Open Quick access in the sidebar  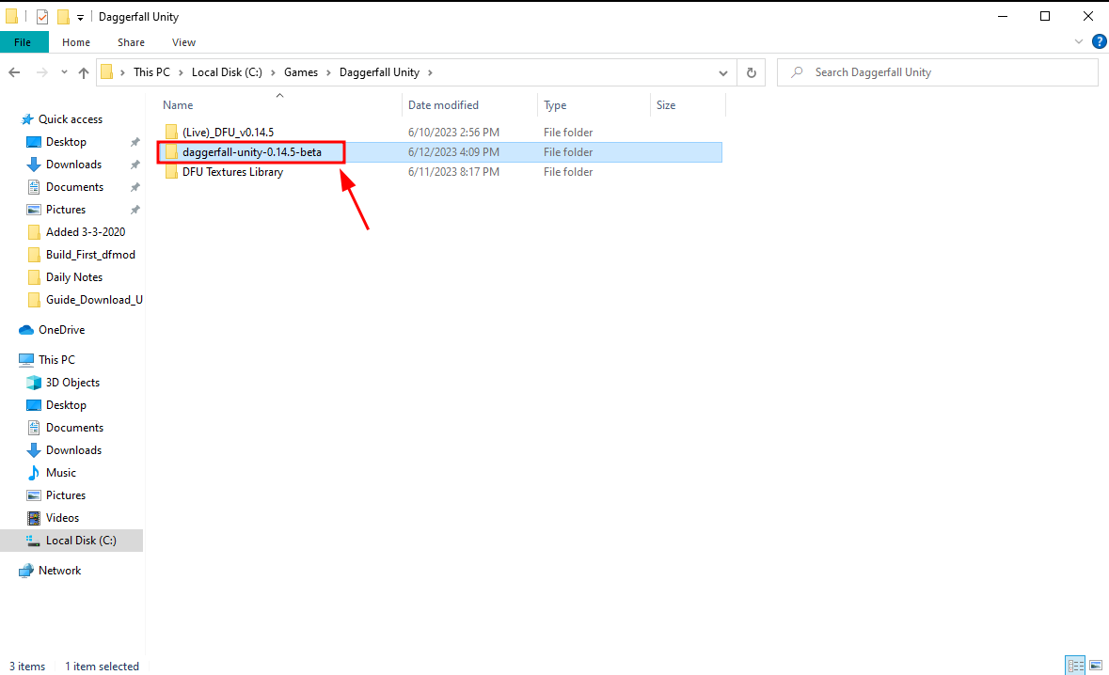[70, 119]
